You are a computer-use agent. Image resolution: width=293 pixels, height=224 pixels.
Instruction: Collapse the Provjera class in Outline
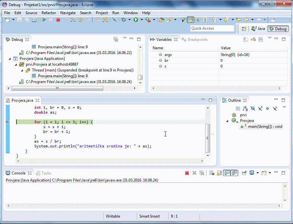(x=227, y=121)
